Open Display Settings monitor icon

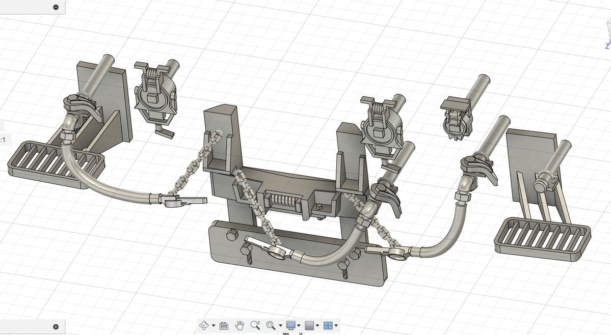(291, 325)
